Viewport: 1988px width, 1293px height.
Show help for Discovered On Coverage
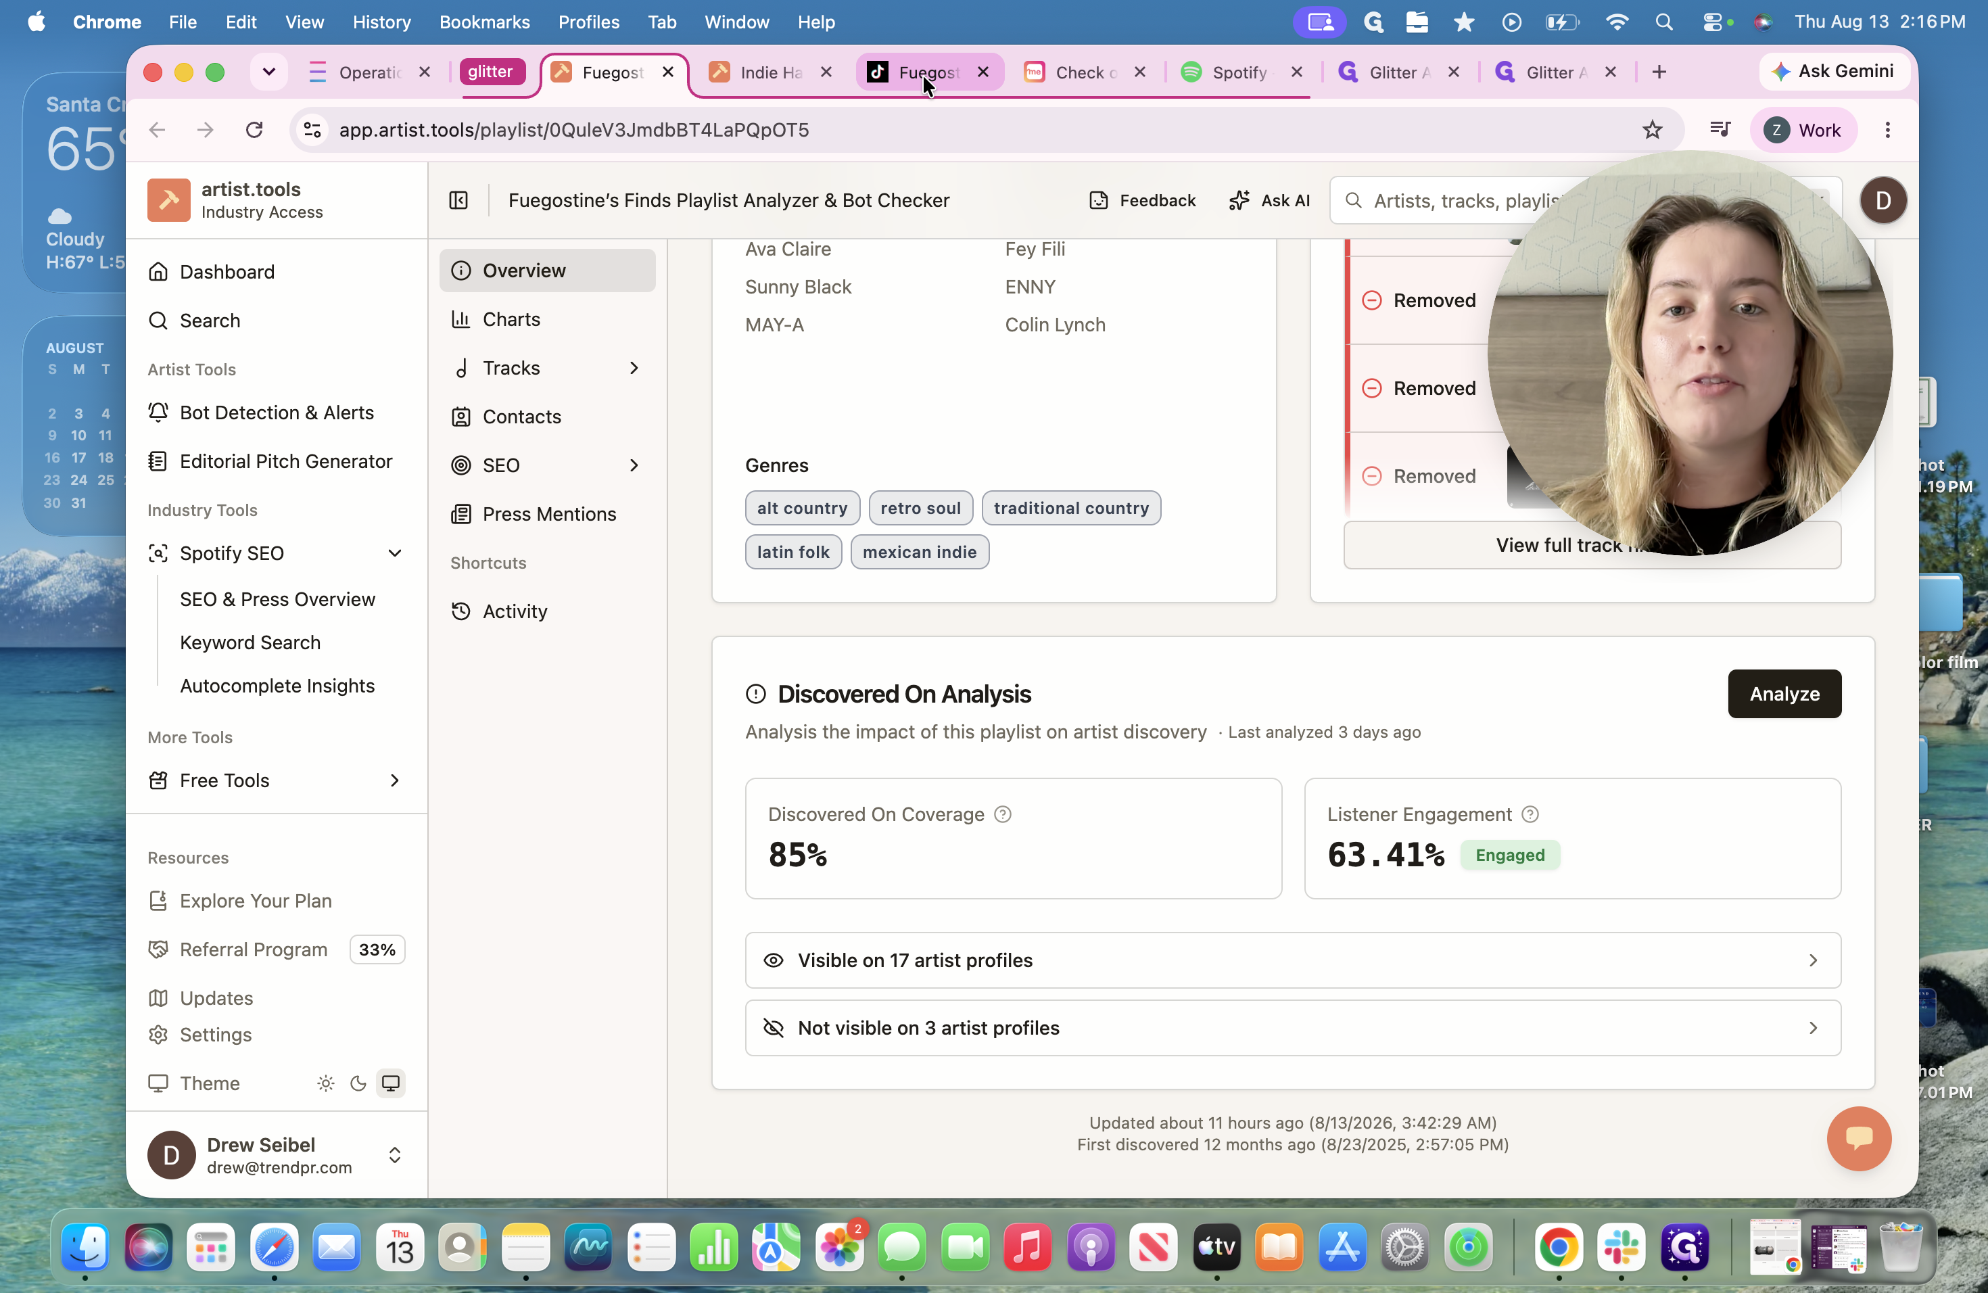click(1002, 814)
